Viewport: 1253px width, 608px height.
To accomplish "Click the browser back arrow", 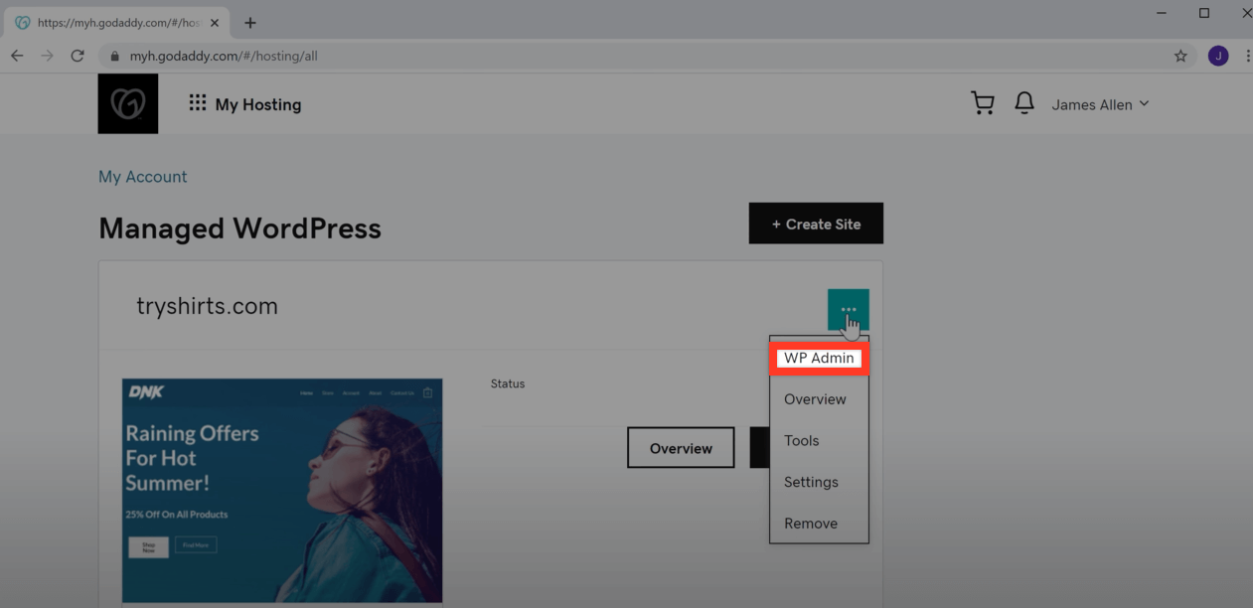I will point(17,56).
